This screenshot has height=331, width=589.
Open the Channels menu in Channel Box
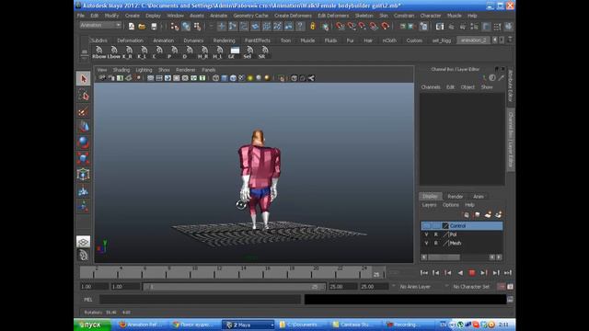pos(431,87)
